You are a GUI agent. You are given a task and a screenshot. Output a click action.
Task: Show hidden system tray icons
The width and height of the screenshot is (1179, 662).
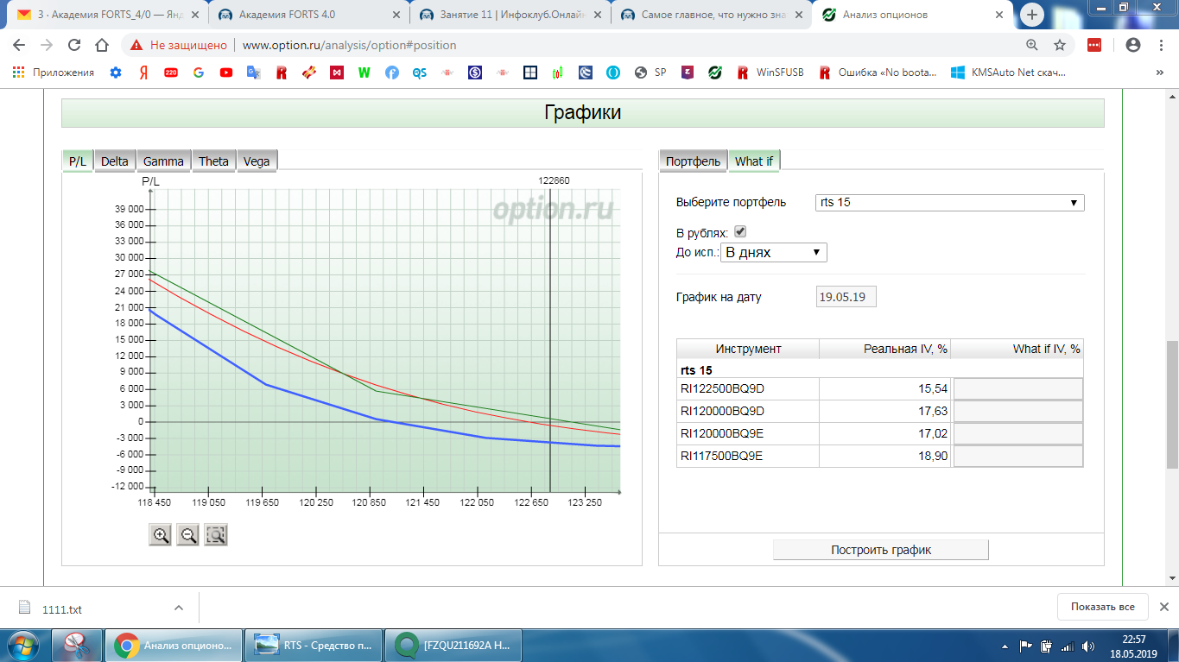pos(1006,646)
